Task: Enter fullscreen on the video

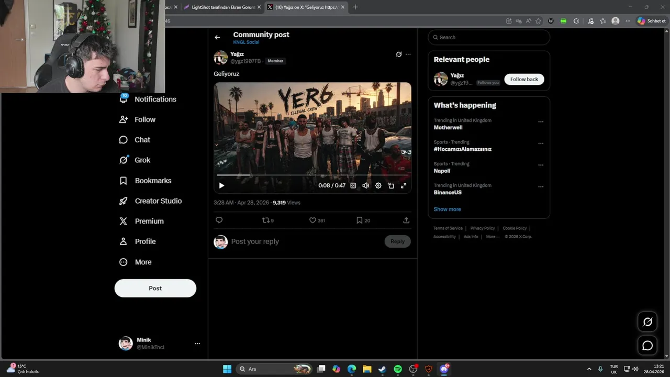Action: coord(404,185)
